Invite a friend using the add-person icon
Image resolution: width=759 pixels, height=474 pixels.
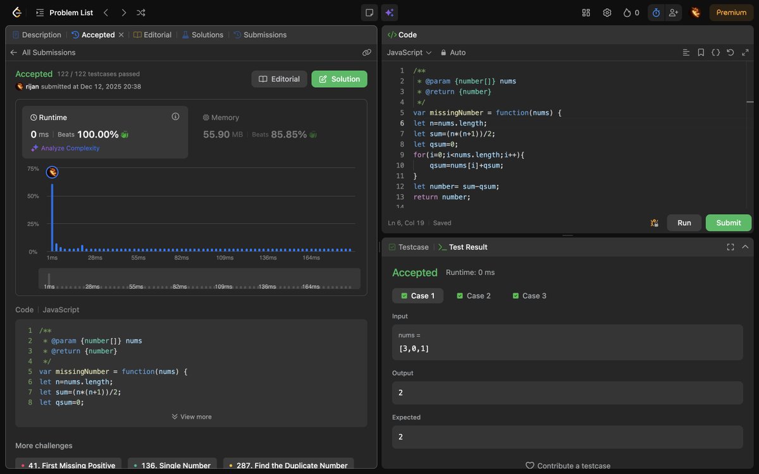pyautogui.click(x=674, y=12)
